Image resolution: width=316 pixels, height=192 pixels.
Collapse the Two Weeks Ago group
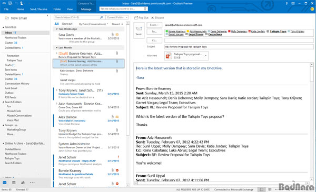coord(57,29)
